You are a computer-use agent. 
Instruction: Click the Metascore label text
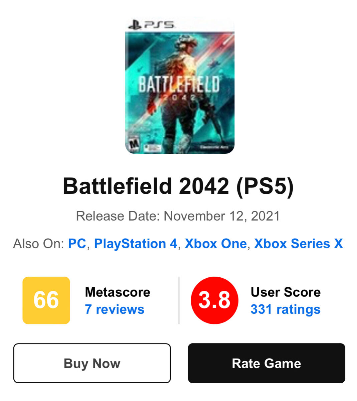tap(118, 292)
